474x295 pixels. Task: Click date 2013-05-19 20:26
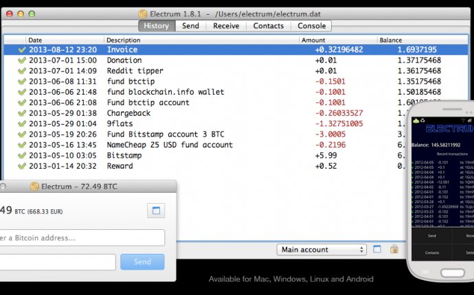(63, 134)
